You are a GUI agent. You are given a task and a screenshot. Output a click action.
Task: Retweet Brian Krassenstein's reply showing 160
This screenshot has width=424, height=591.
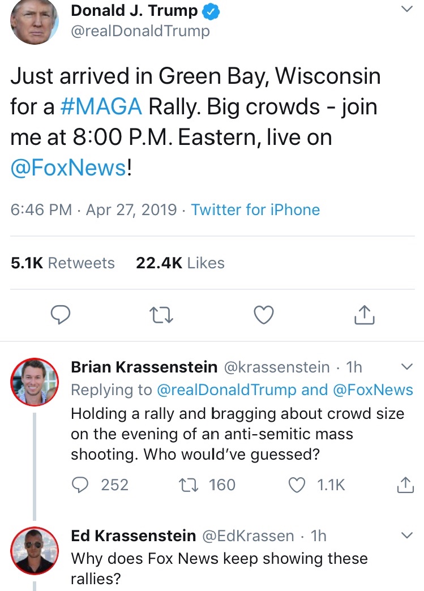pyautogui.click(x=186, y=485)
